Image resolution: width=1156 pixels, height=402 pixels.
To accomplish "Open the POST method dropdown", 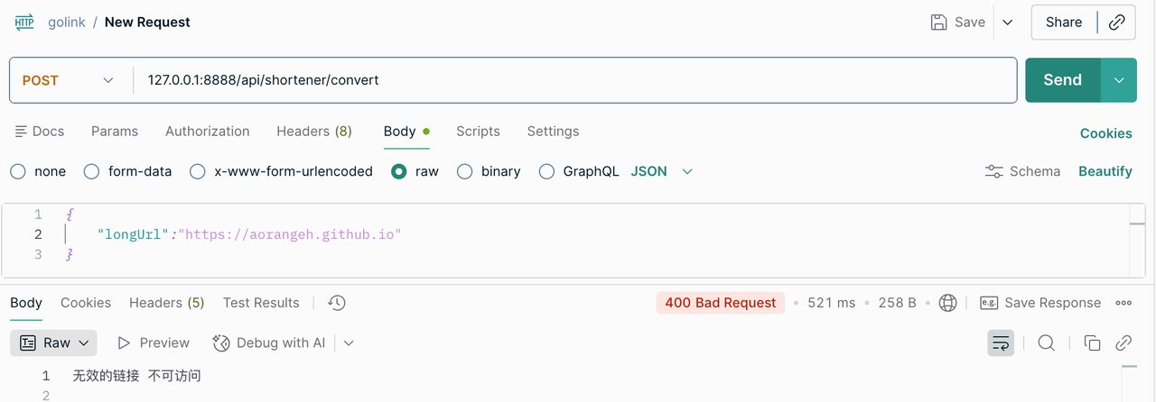I will click(69, 80).
